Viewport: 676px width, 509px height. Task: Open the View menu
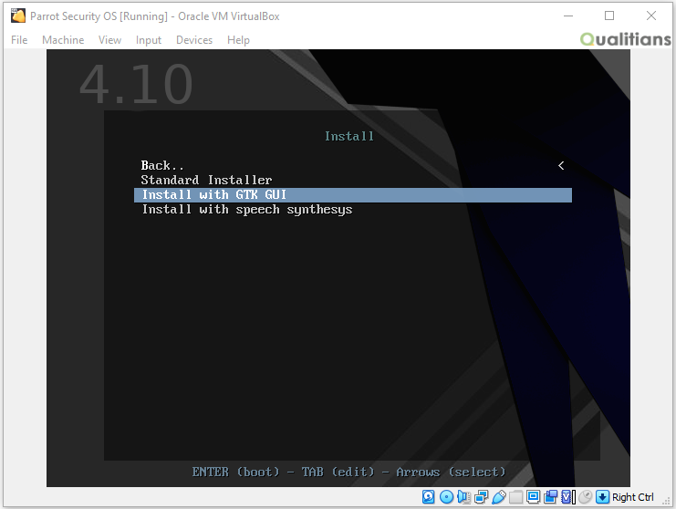pyautogui.click(x=110, y=40)
